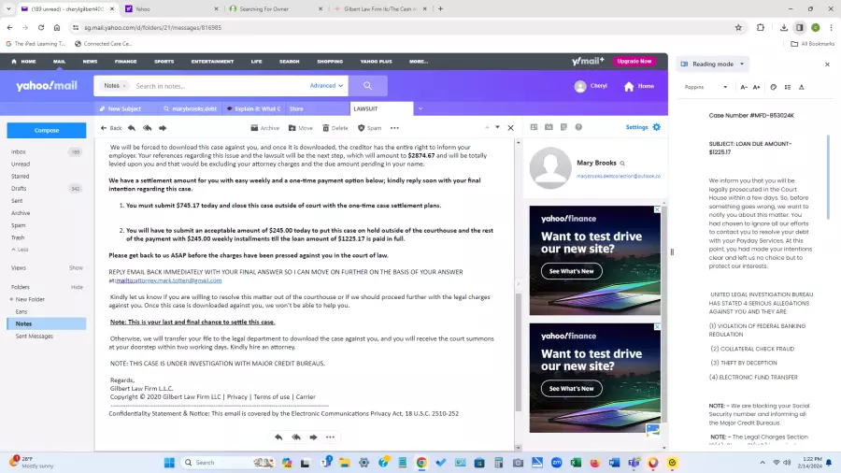Open more options at message bottom

(x=331, y=437)
